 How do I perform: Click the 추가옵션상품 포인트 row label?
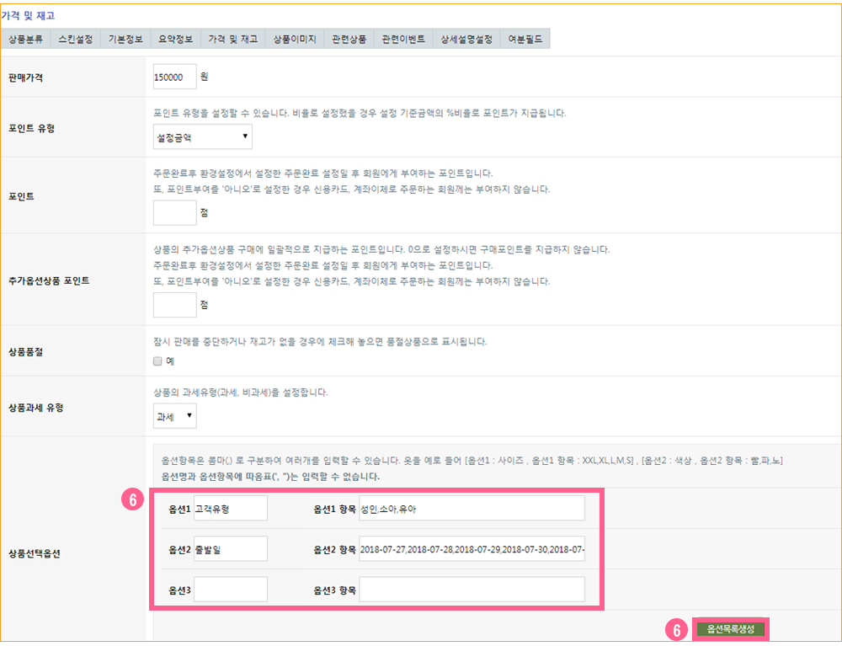49,280
